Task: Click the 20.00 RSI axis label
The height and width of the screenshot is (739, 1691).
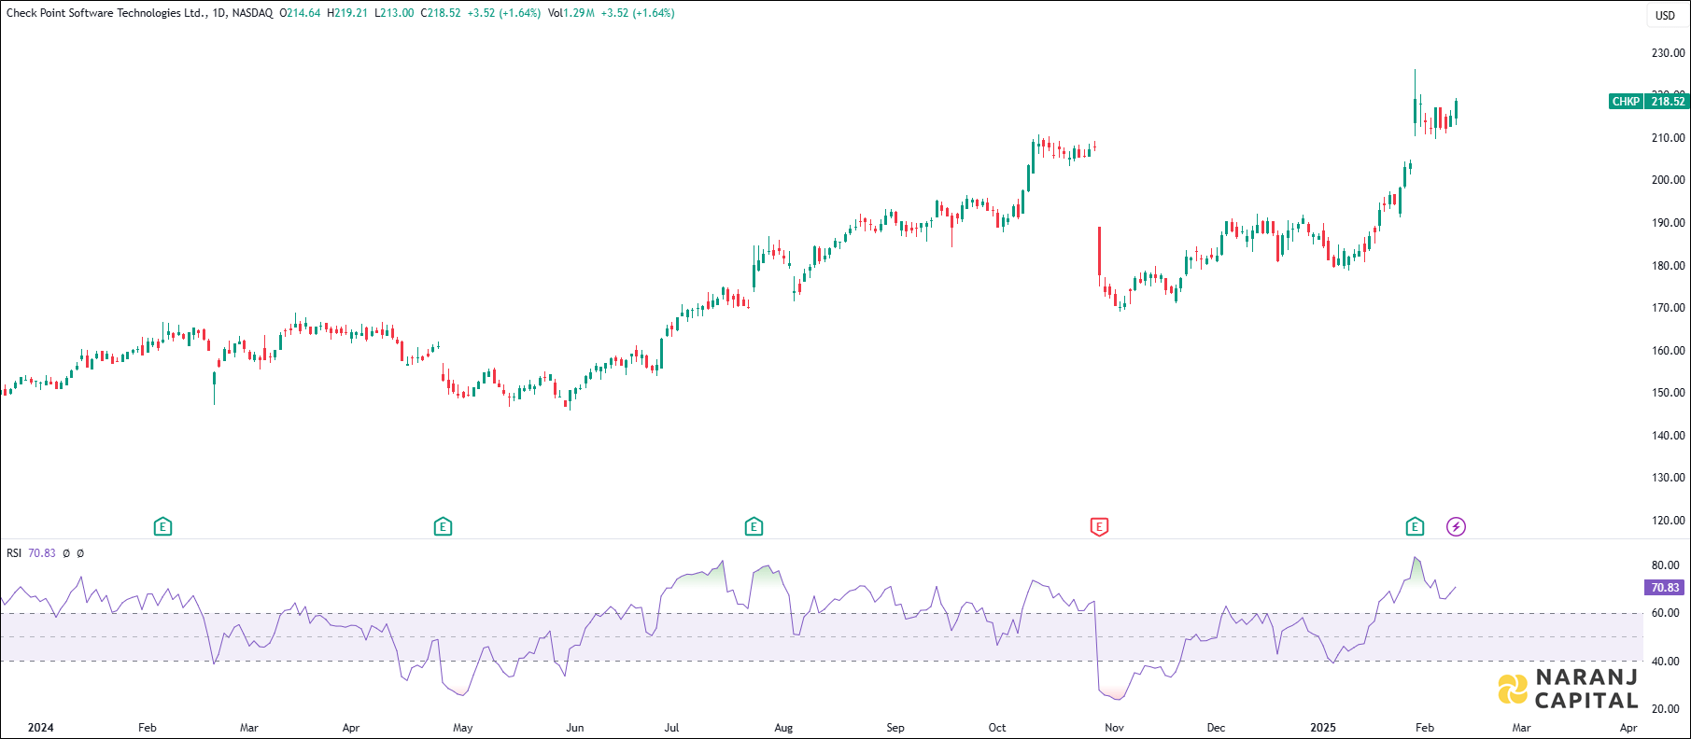Action: [1666, 709]
